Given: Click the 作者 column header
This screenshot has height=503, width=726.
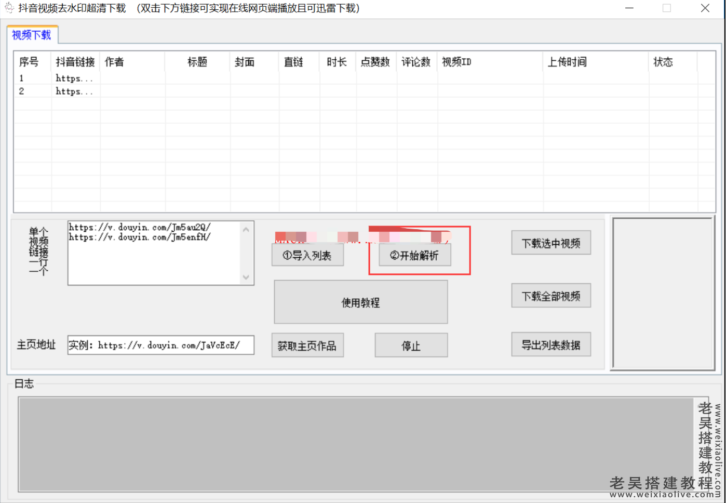Looking at the screenshot, I should (132, 62).
